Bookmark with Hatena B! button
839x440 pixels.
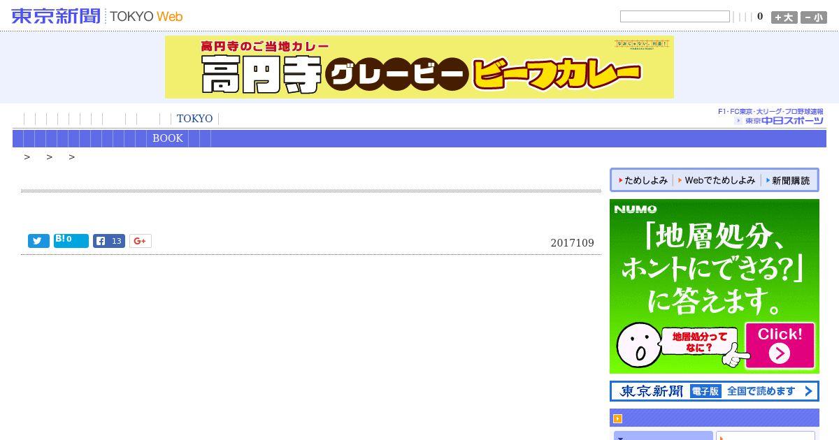pyautogui.click(x=71, y=241)
